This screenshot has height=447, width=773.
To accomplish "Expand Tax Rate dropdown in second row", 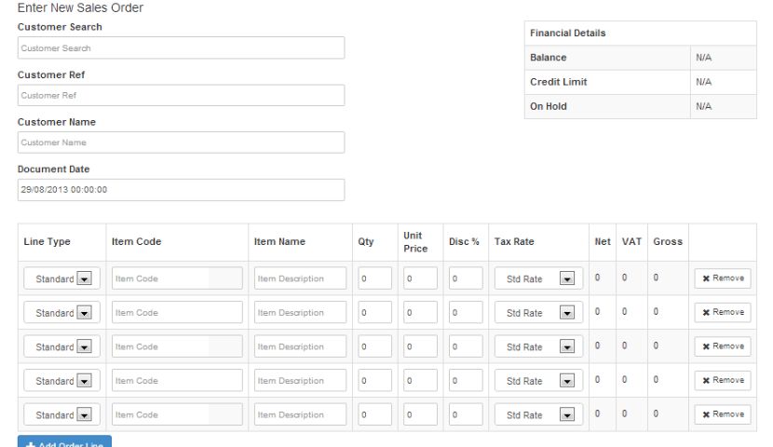I will (538, 313).
